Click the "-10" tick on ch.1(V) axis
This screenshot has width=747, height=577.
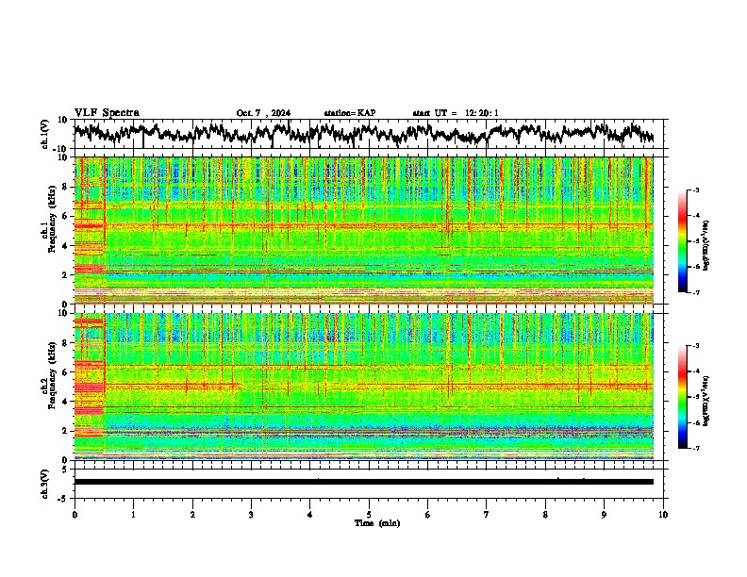point(61,149)
